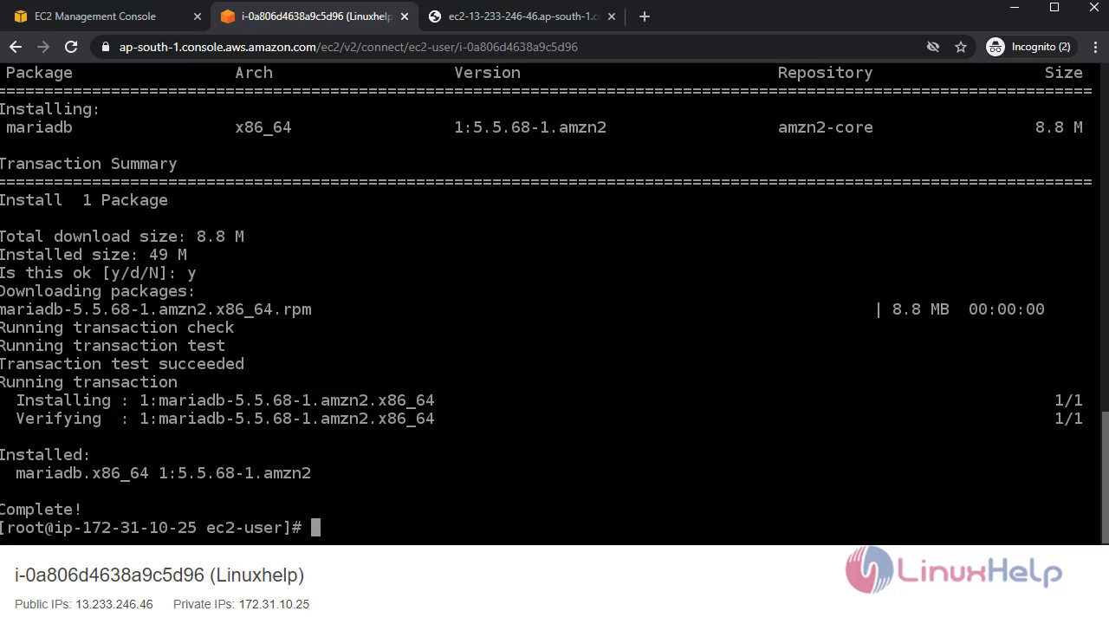The width and height of the screenshot is (1109, 624).
Task: Click the third-party cookies blocked eye icon
Action: 933,47
